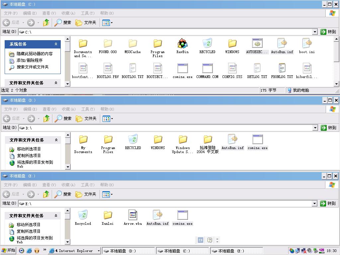Click 复制所选项目 link in E: window
This screenshot has width=340, height=255.
(29, 231)
